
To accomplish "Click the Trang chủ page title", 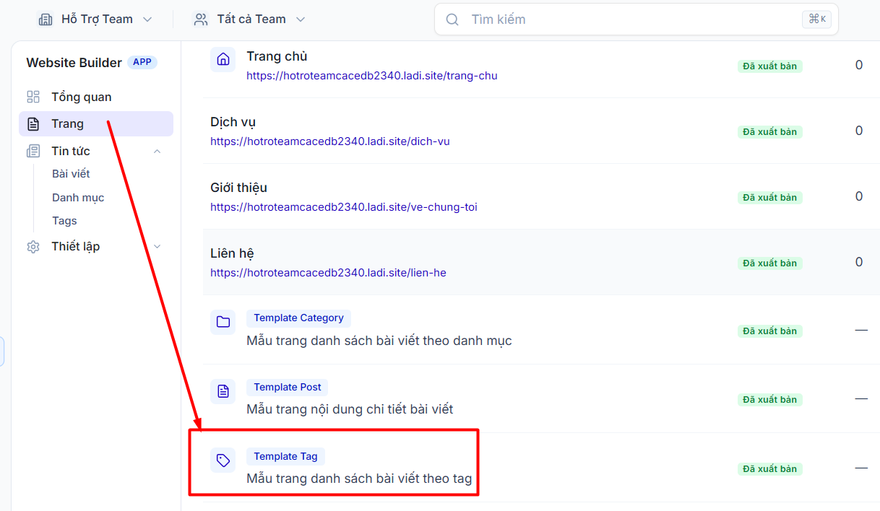I will (277, 56).
